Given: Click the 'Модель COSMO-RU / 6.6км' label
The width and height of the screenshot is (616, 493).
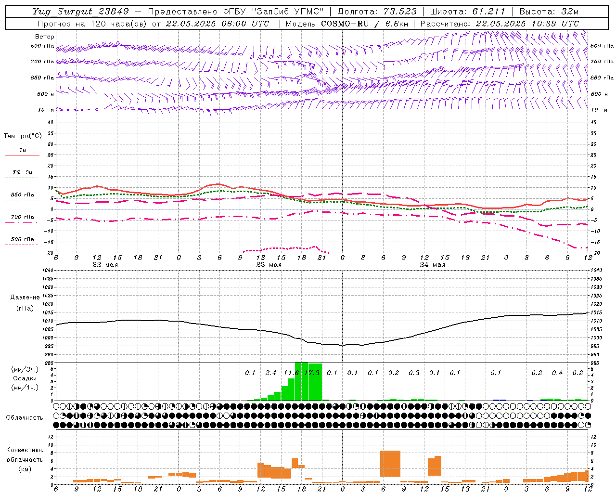Looking at the screenshot, I should [347, 23].
